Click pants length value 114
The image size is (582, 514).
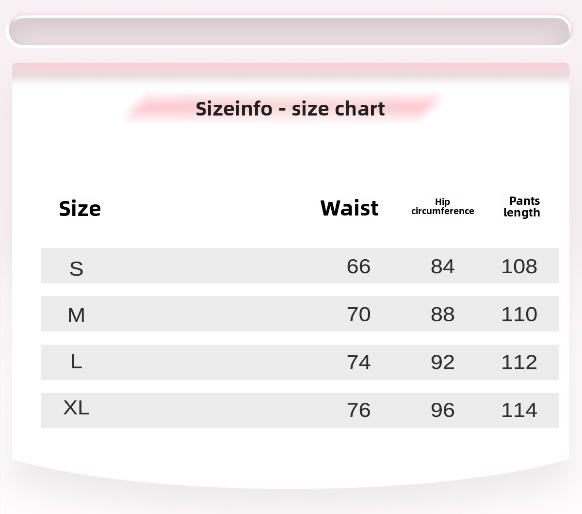519,411
